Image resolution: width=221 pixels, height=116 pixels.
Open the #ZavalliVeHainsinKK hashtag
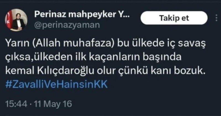tap(57, 84)
